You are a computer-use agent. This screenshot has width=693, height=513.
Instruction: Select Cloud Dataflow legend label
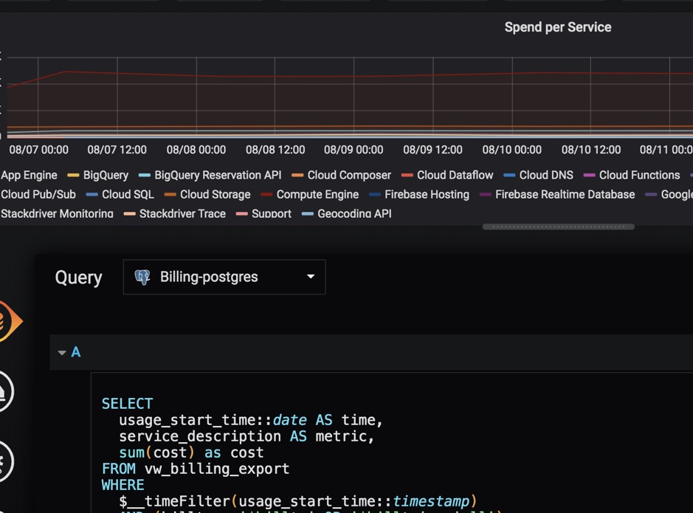click(x=455, y=176)
